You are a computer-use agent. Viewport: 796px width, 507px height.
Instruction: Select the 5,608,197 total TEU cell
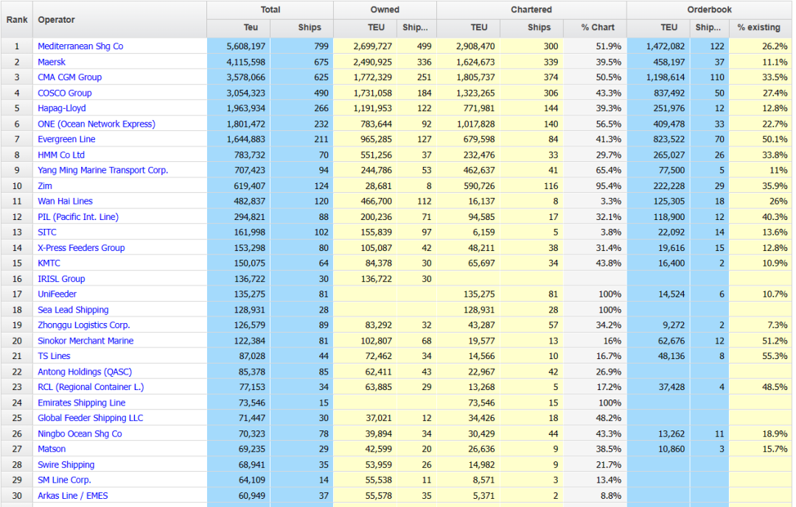(239, 46)
